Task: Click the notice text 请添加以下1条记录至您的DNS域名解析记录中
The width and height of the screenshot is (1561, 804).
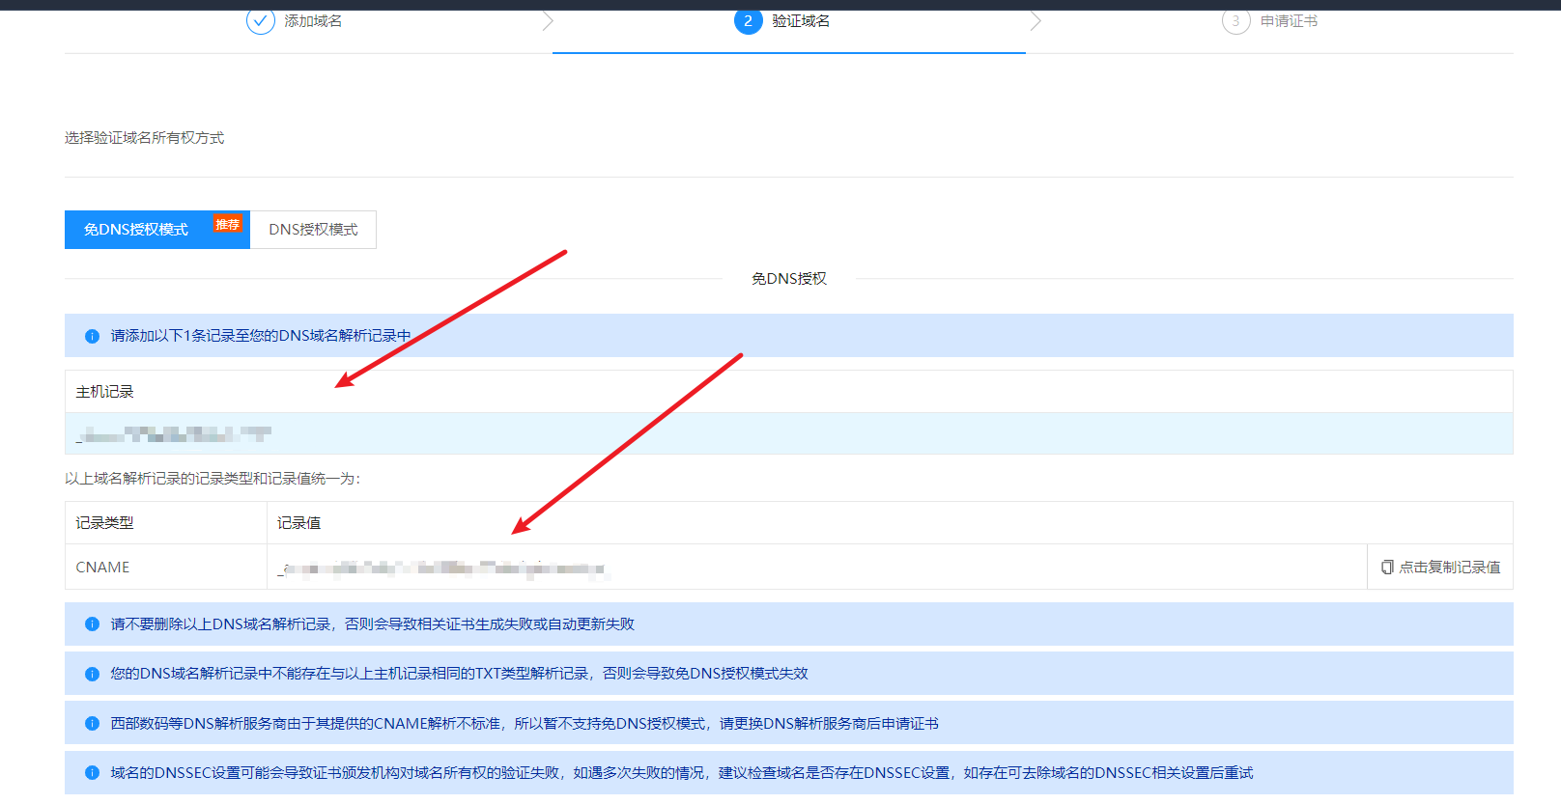Action: (261, 336)
